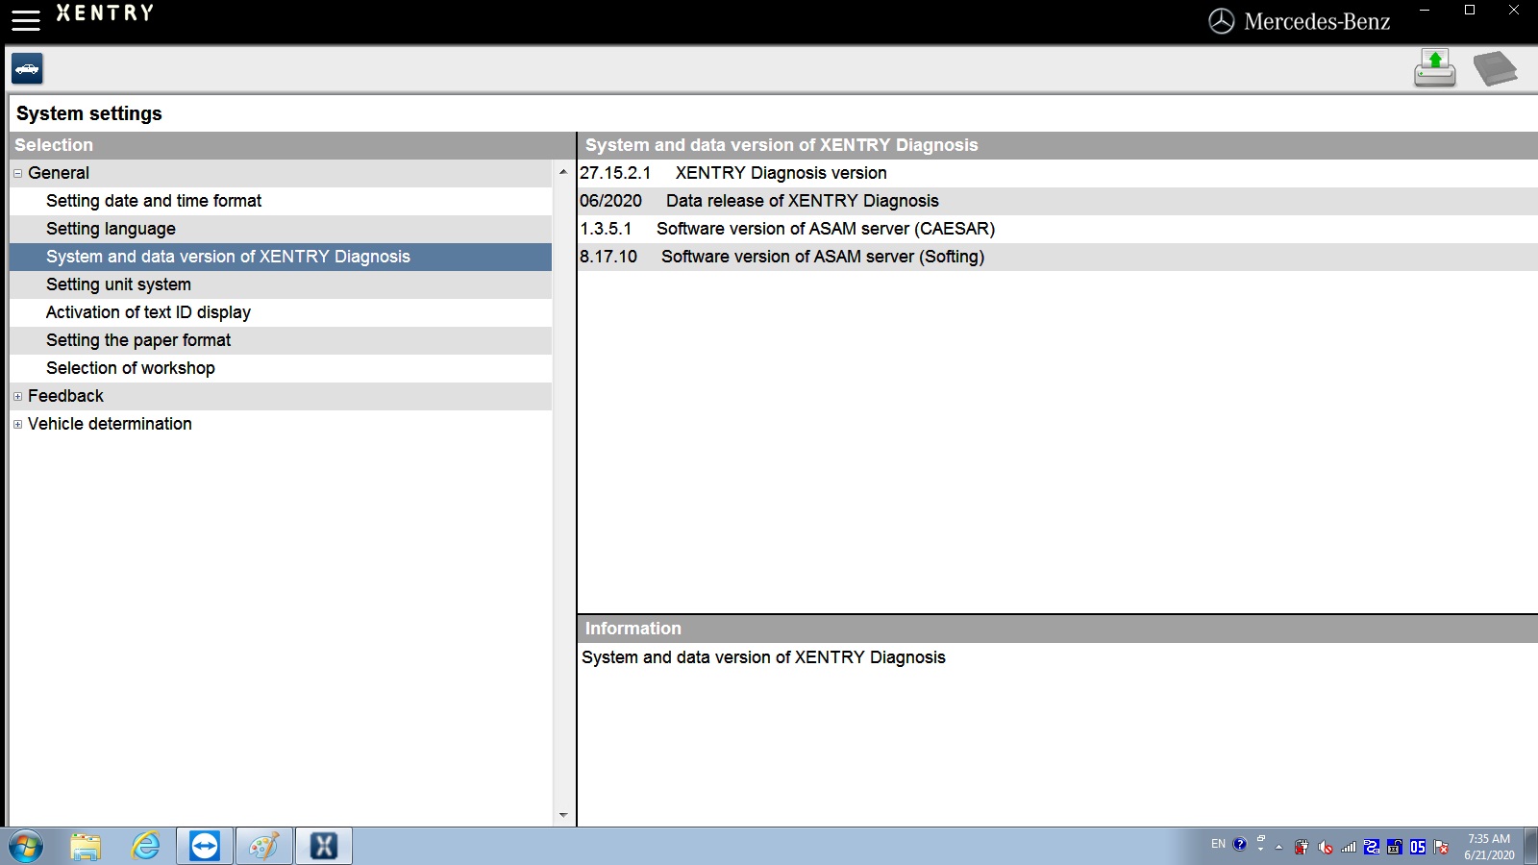Viewport: 1538px width, 865px height.
Task: Click the blue cable connection tray icon
Action: 1372,848
